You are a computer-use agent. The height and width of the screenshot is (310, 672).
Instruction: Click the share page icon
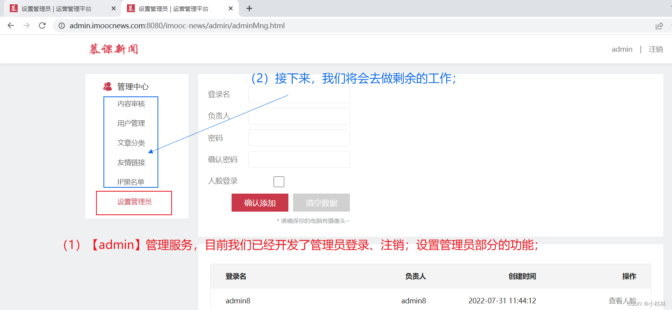(659, 26)
